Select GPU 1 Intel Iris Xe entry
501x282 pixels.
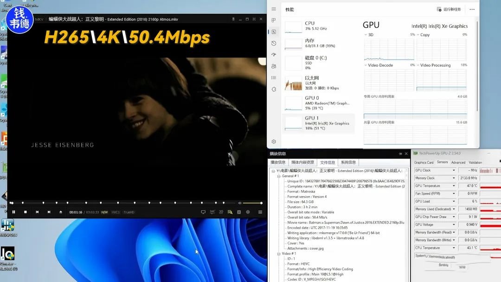[x=319, y=123]
